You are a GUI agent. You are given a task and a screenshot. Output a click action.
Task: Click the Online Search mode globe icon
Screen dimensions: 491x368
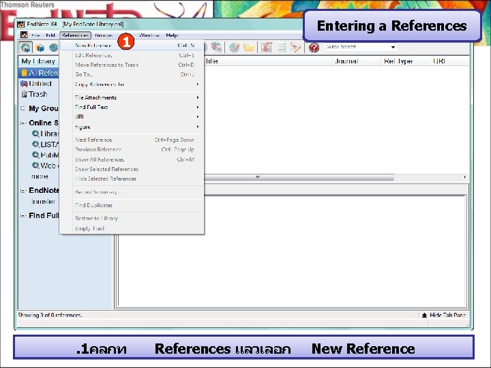pyautogui.click(x=54, y=48)
